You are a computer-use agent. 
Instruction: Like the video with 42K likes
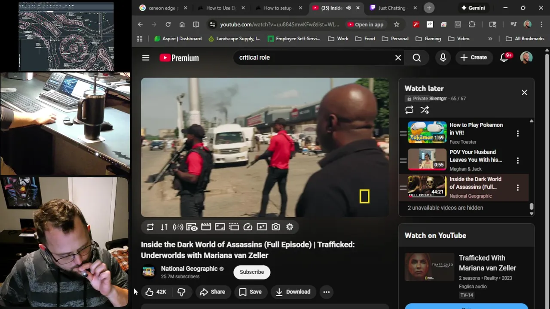[x=156, y=292]
